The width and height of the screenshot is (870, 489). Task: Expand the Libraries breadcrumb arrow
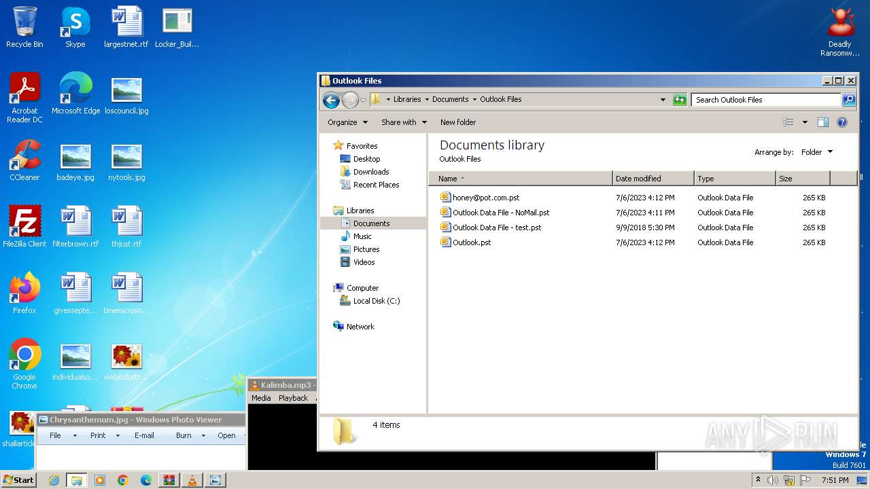point(427,99)
